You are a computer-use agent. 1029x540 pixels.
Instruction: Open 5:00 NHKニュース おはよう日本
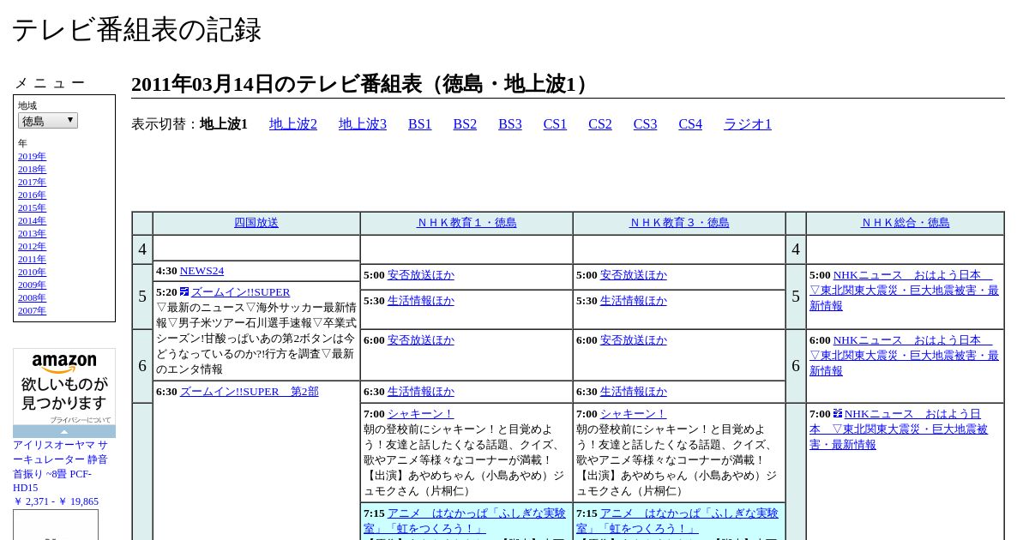click(905, 291)
